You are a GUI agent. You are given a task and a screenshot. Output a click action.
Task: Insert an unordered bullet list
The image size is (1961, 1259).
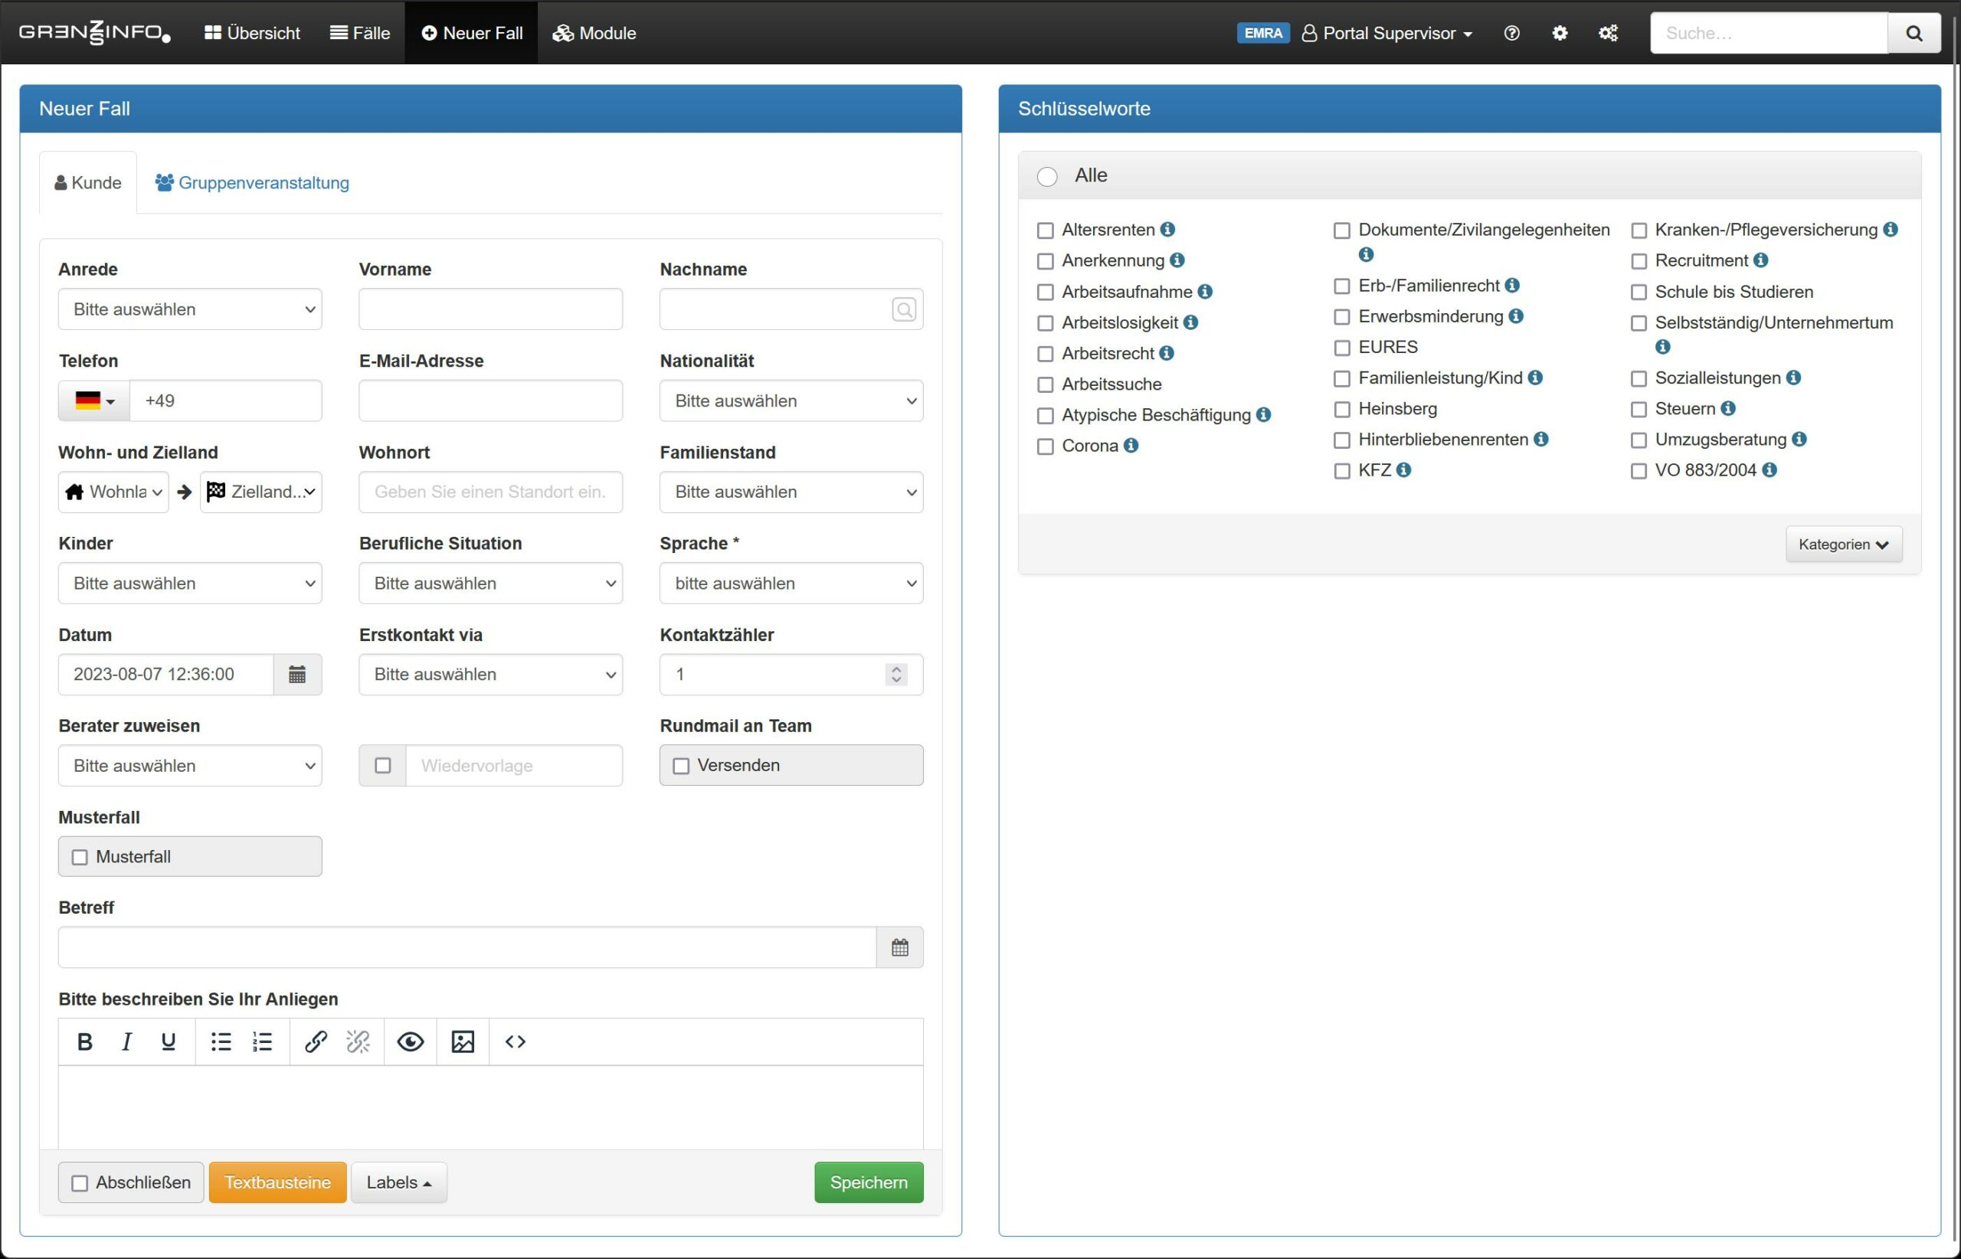221,1042
